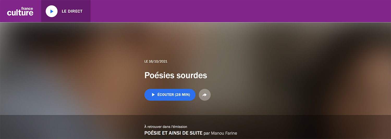Open the France Culture logo homepage
Image resolution: width=391 pixels, height=139 pixels.
pos(20,11)
